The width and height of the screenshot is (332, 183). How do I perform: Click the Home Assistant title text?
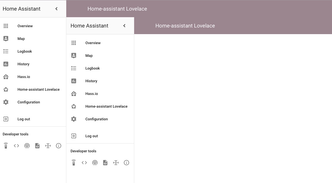click(x=89, y=26)
